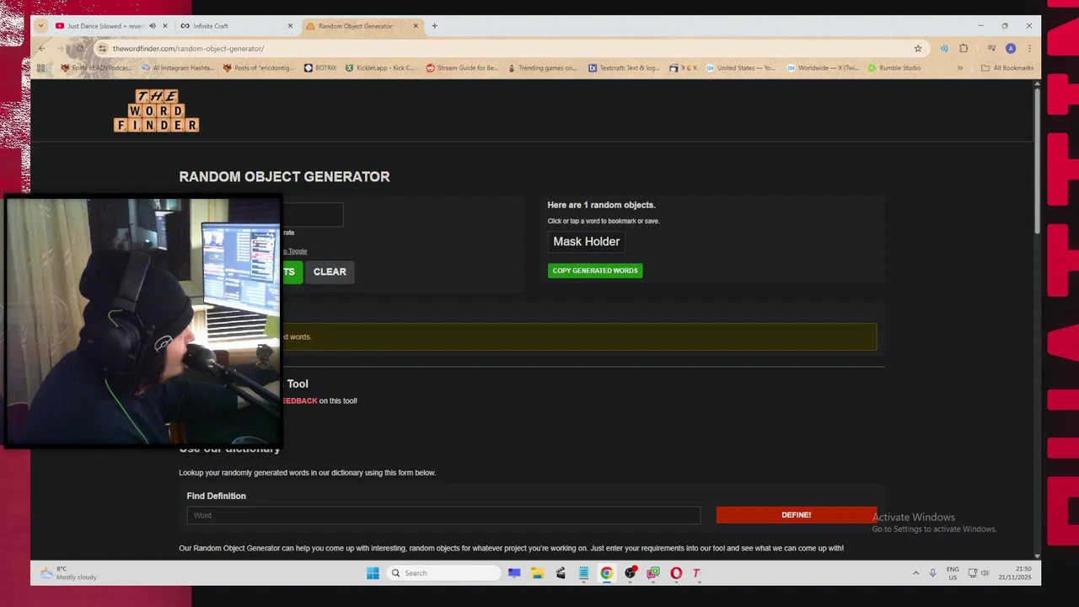
Task: Open the Stream Guide bookmark
Action: click(462, 68)
